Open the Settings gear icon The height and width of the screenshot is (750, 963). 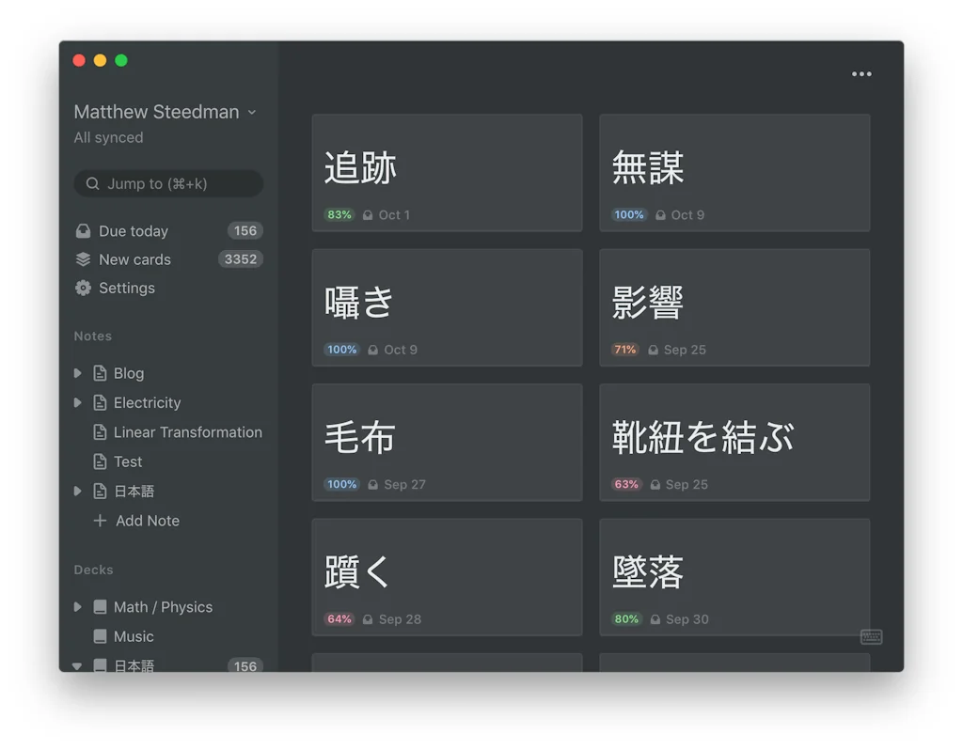[x=83, y=289]
